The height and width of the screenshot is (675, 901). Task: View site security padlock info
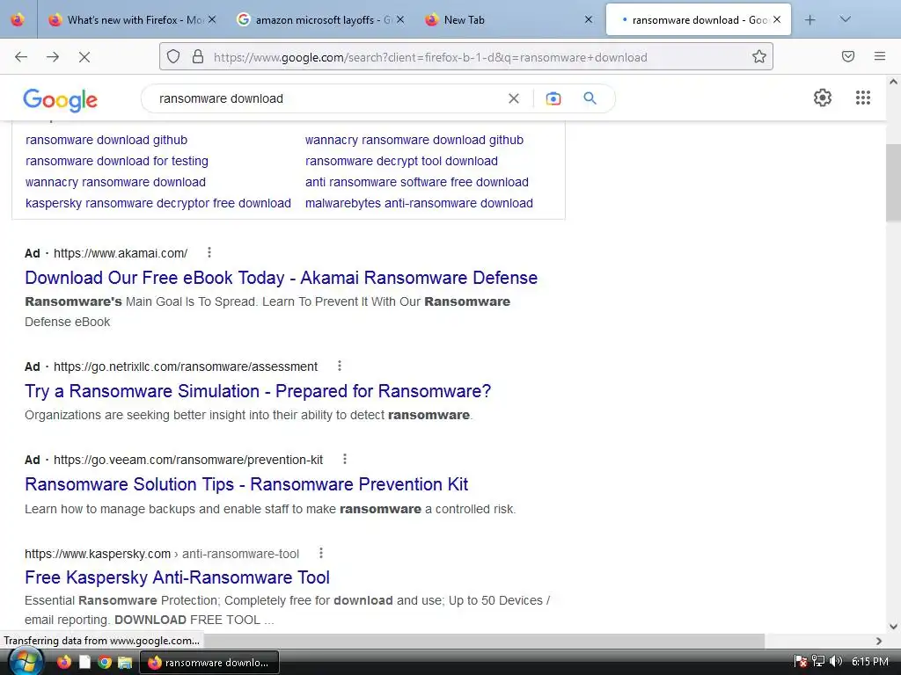pyautogui.click(x=198, y=57)
